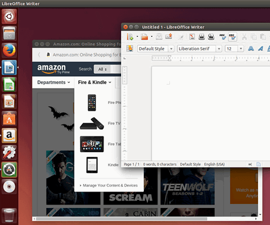Click the document modified indicator icon

pyautogui.click(x=259, y=164)
